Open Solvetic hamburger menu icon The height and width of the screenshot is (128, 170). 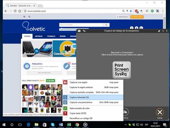(x=24, y=17)
